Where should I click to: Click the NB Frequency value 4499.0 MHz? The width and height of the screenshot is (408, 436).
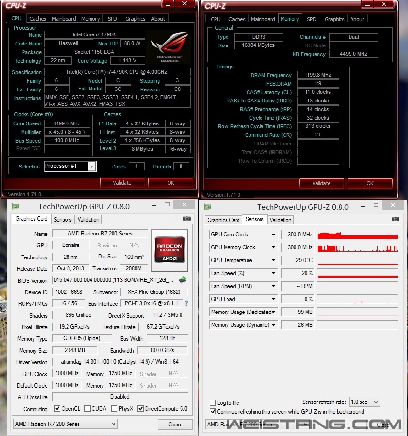(354, 54)
